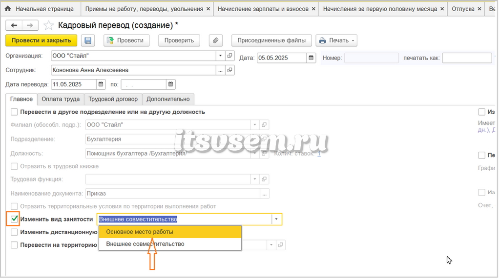The width and height of the screenshot is (500, 280).
Task: Open calendar picker for document date 05.05.2025
Action: pyautogui.click(x=311, y=58)
